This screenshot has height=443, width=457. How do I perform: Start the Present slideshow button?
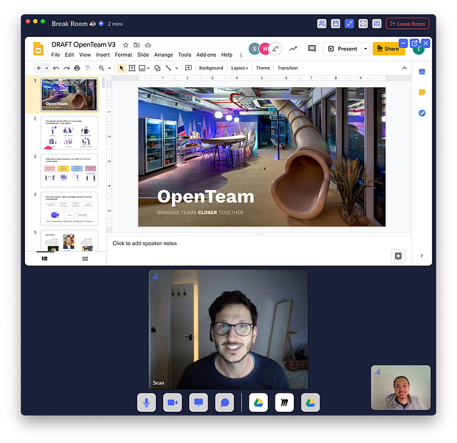click(343, 49)
